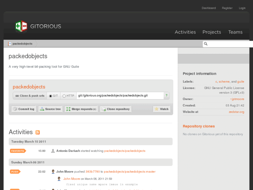This screenshot has height=190, width=253.
Task: Open the Projects menu in header
Action: pyautogui.click(x=212, y=32)
